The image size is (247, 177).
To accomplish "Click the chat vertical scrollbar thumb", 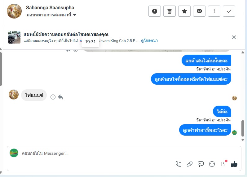I will tap(243, 128).
